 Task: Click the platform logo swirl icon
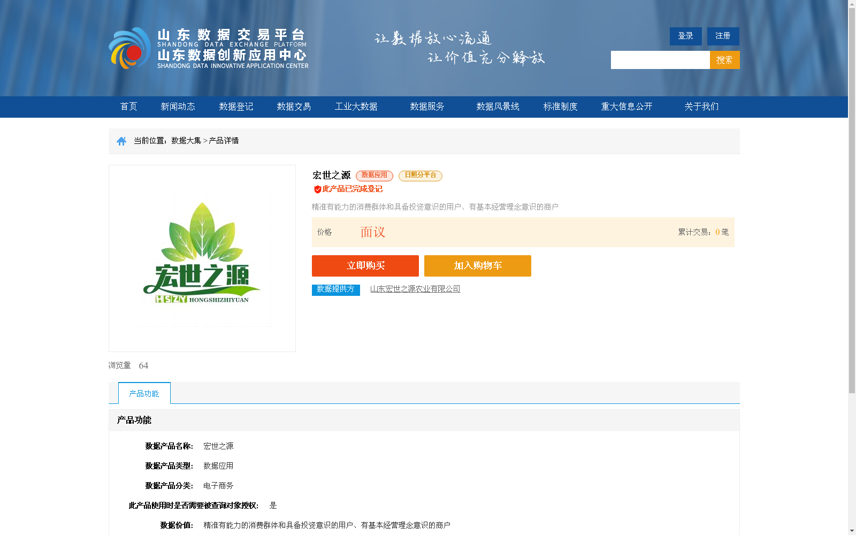pos(130,48)
